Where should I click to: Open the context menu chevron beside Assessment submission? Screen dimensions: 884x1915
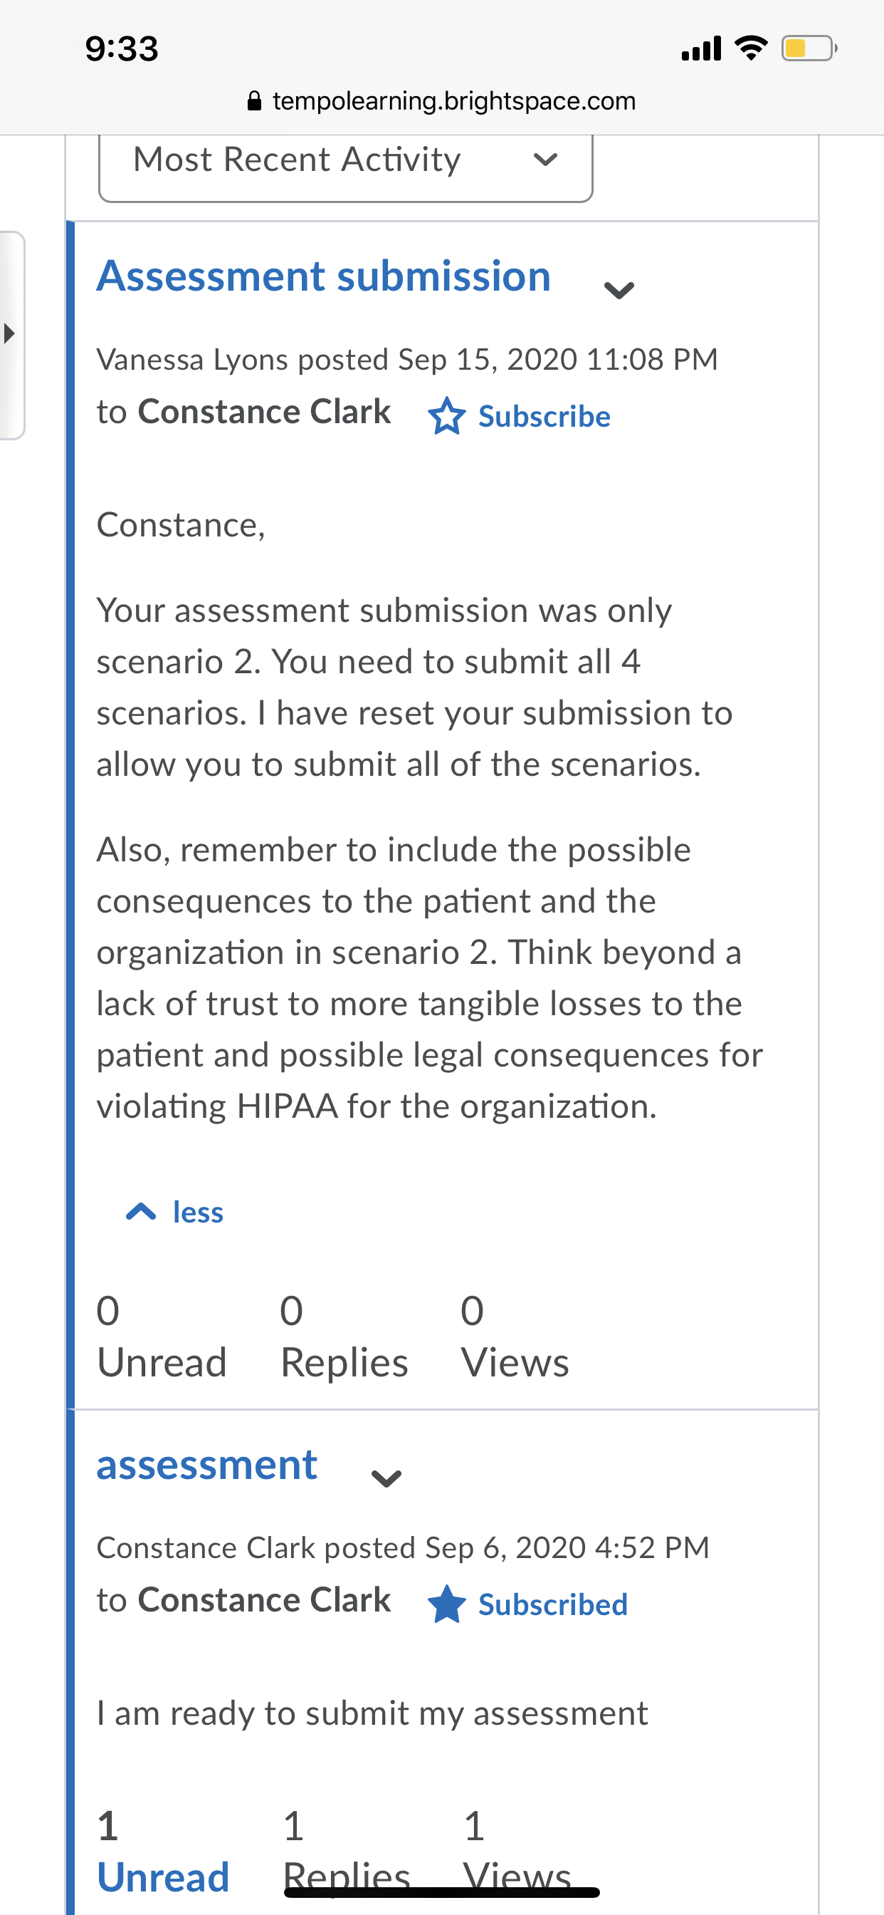tap(619, 289)
